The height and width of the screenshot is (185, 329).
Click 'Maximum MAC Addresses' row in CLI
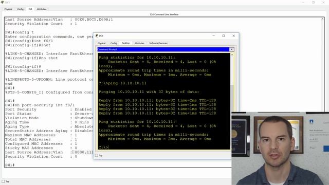pos(41,135)
